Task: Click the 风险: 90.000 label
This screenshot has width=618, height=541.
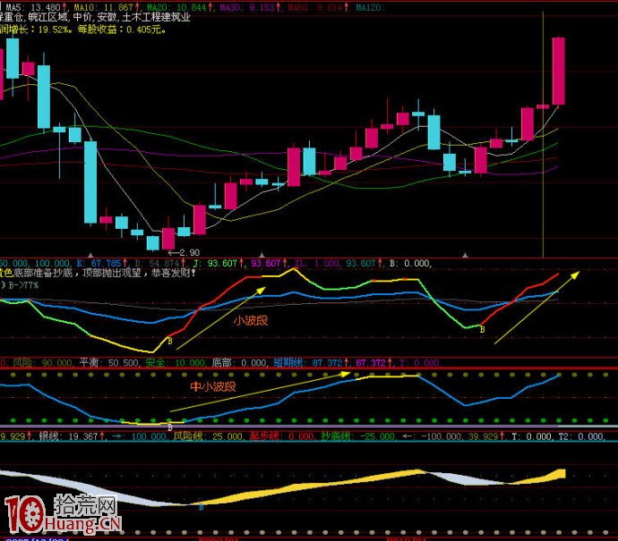Action: [x=42, y=363]
